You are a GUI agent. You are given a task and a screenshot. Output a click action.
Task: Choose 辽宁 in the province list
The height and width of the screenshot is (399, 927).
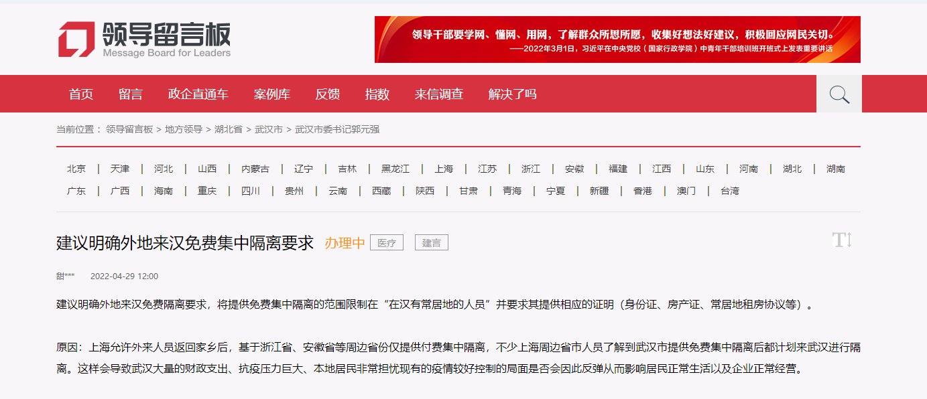tap(304, 169)
